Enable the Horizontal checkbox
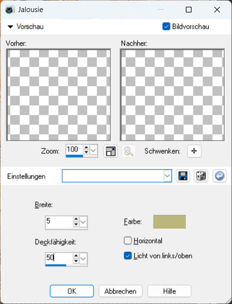The width and height of the screenshot is (232, 304). (x=128, y=241)
